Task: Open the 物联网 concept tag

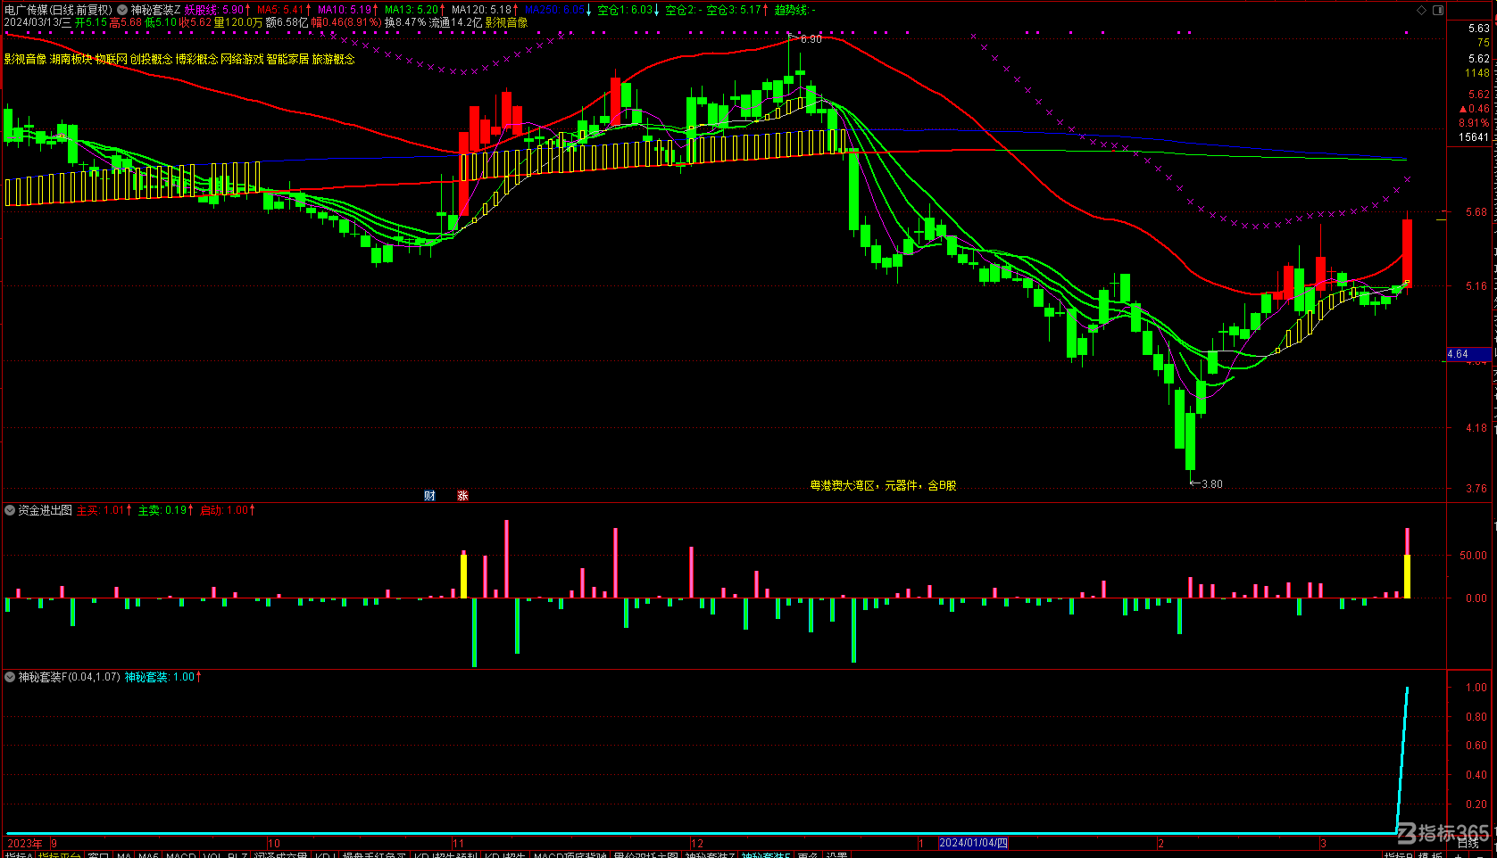Action: tap(111, 59)
